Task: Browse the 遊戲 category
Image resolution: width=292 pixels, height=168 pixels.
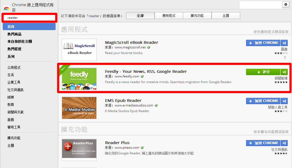Action: tap(11, 120)
